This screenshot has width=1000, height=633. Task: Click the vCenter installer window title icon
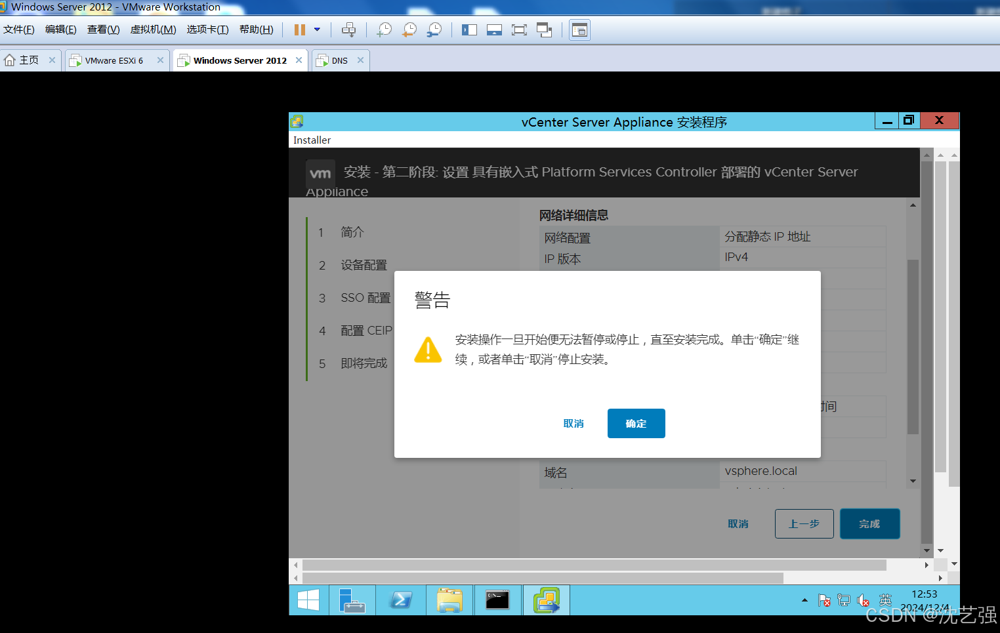click(297, 121)
